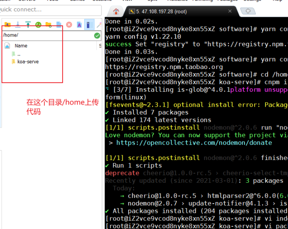Click the https://registry.npm.taobao.org output line
The image size is (288, 229).
click(164, 67)
